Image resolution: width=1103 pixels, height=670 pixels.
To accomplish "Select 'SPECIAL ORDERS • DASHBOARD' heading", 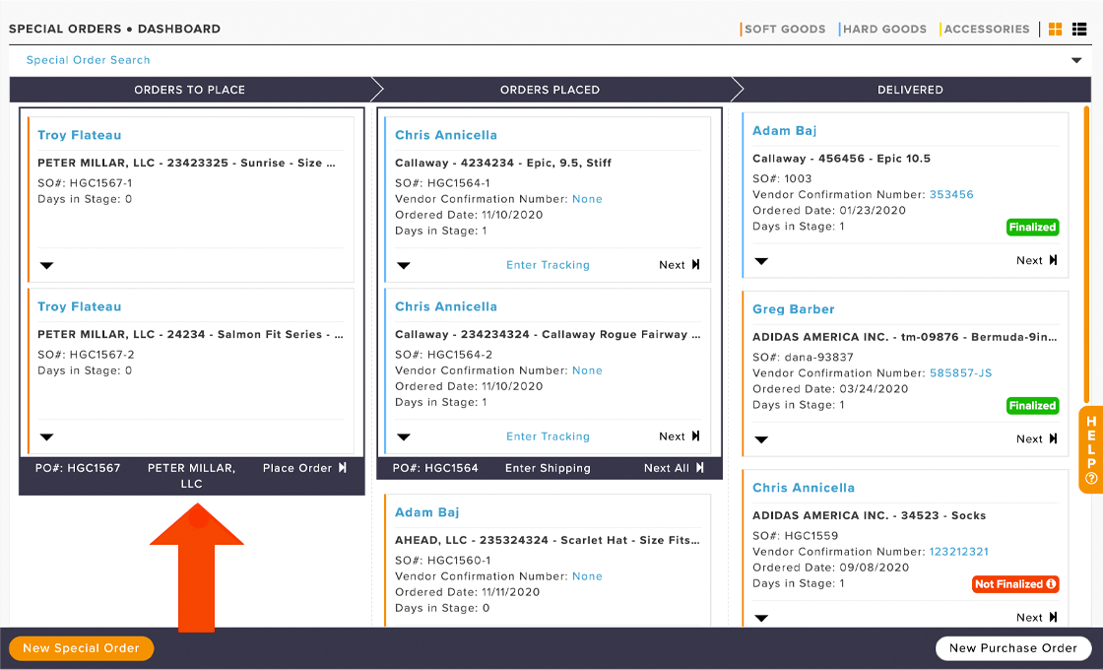I will point(114,29).
